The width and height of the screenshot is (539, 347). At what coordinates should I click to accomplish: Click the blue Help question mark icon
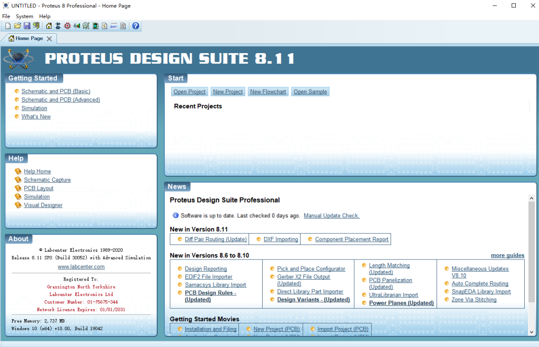[136, 26]
